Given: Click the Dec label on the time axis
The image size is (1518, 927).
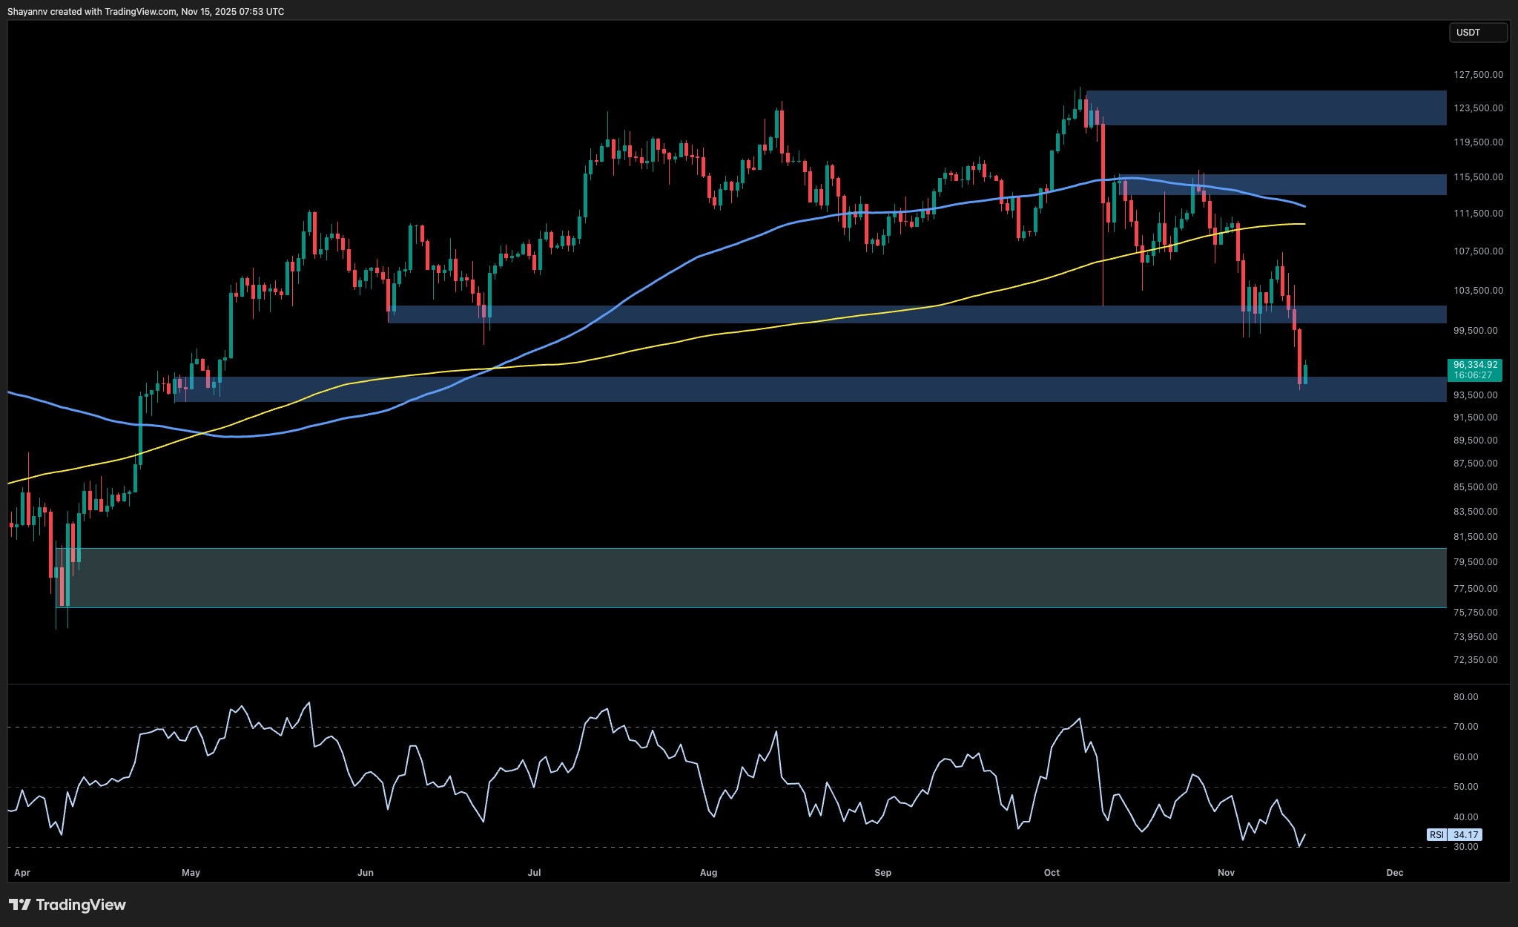Looking at the screenshot, I should [1394, 873].
